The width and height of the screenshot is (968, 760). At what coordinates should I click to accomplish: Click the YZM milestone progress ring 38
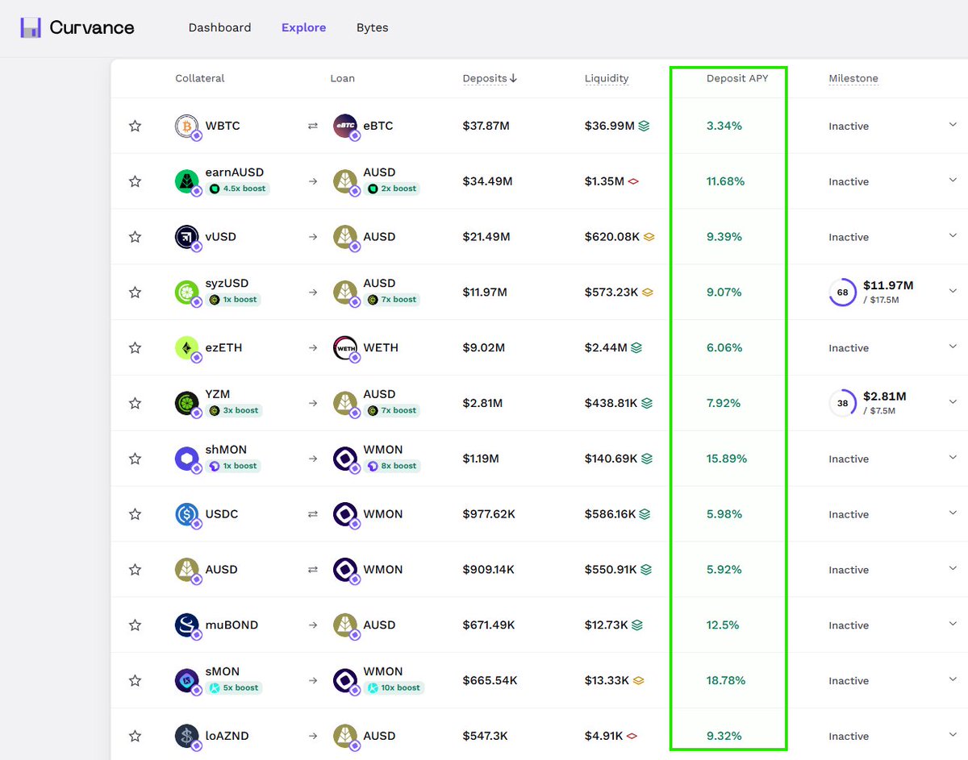[842, 403]
